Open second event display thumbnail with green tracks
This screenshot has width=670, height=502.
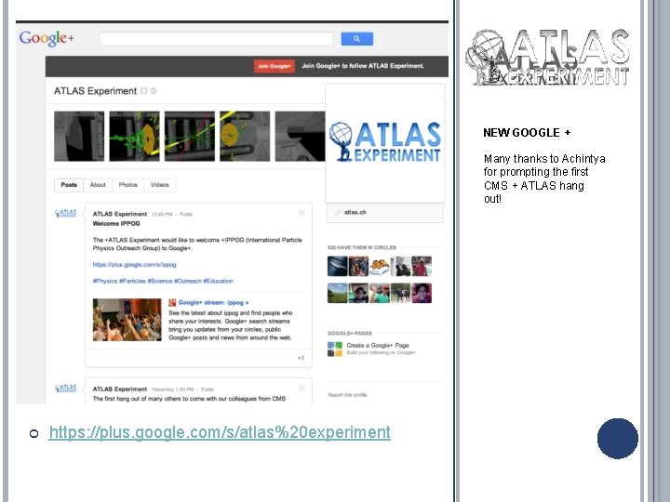134,136
